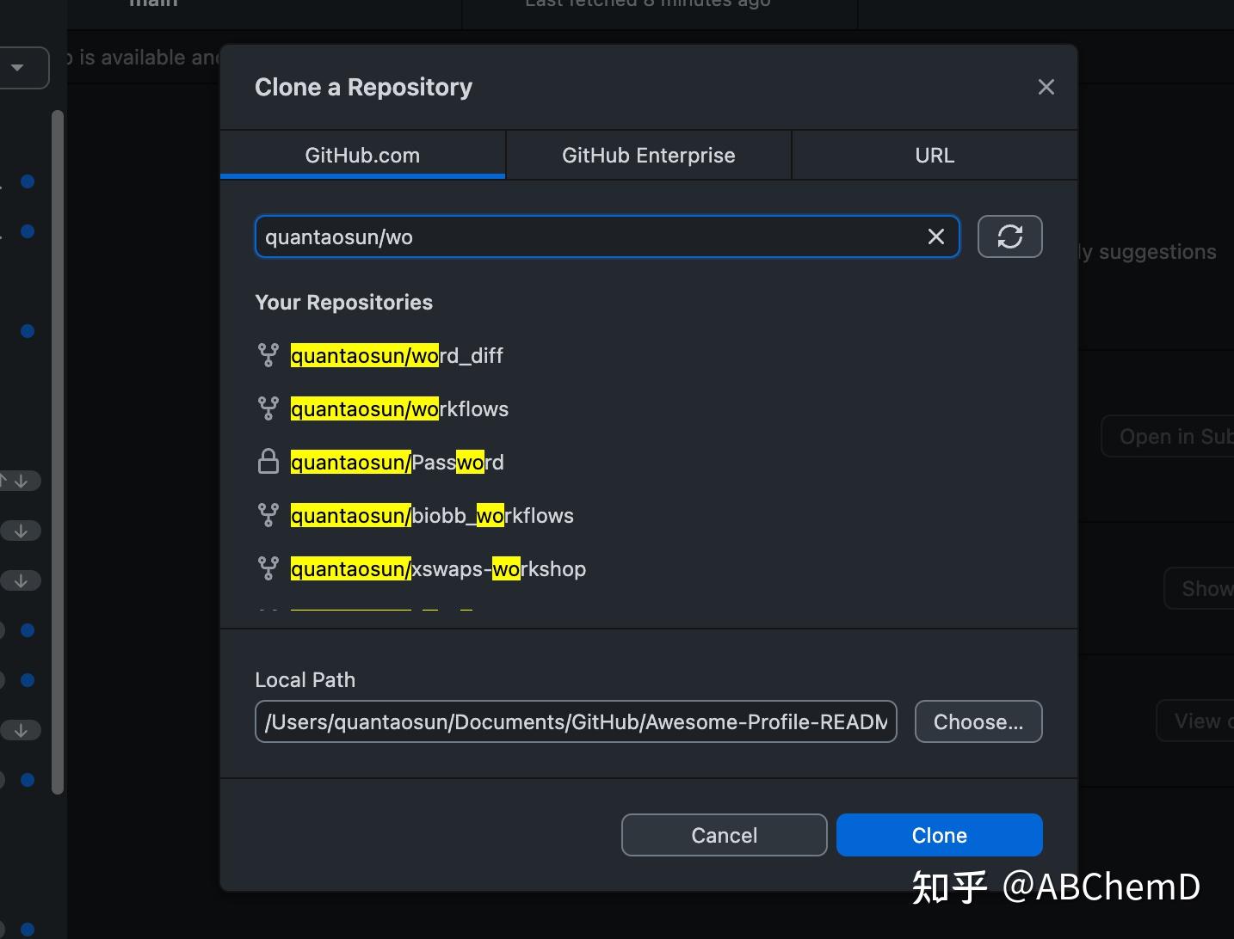This screenshot has width=1234, height=939.
Task: Switch to the URL tab
Action: coord(934,155)
